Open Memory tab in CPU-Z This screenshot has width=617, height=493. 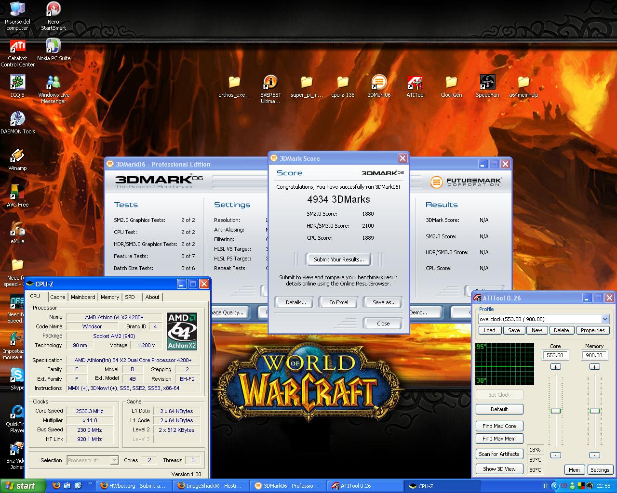pyautogui.click(x=110, y=297)
